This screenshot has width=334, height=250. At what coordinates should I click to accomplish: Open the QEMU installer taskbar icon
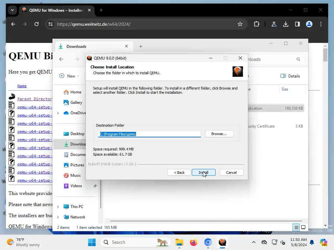pyautogui.click(x=222, y=242)
